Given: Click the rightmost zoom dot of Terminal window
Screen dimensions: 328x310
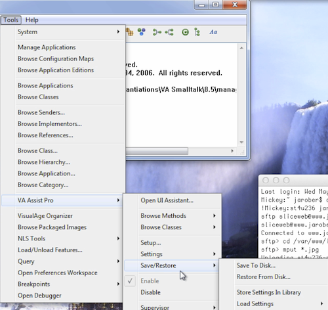Looking at the screenshot, I should coord(286,181).
